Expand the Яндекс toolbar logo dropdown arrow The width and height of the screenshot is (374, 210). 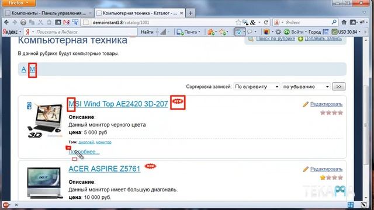pos(20,32)
